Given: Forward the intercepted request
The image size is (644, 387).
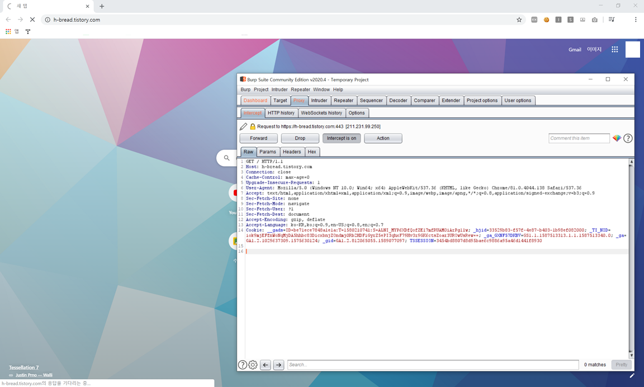Looking at the screenshot, I should click(x=259, y=139).
